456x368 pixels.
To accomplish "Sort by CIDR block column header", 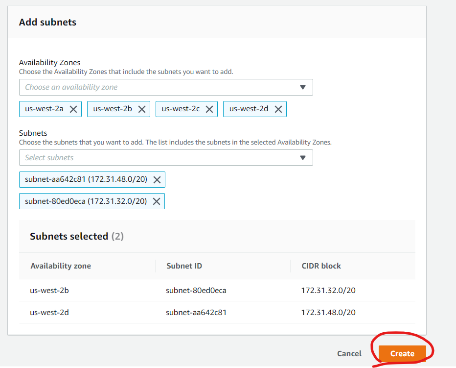I will click(321, 266).
